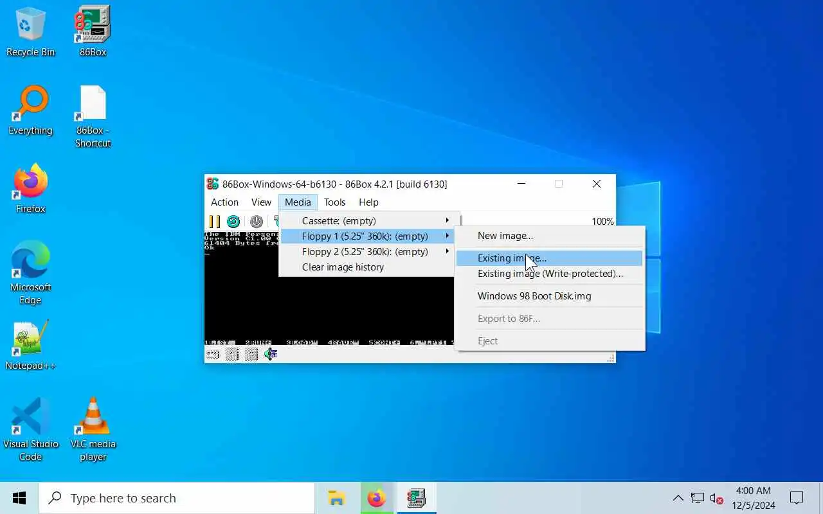Show hidden system tray icons
This screenshot has height=514, width=823.
[x=678, y=499]
